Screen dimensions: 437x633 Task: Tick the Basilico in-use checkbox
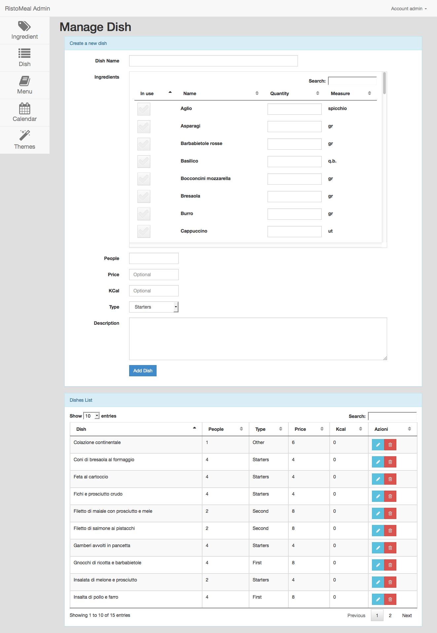click(x=144, y=162)
